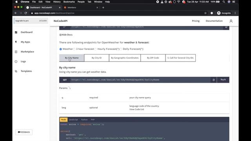
Task: Switch code sample to Node
Action: click(64, 119)
